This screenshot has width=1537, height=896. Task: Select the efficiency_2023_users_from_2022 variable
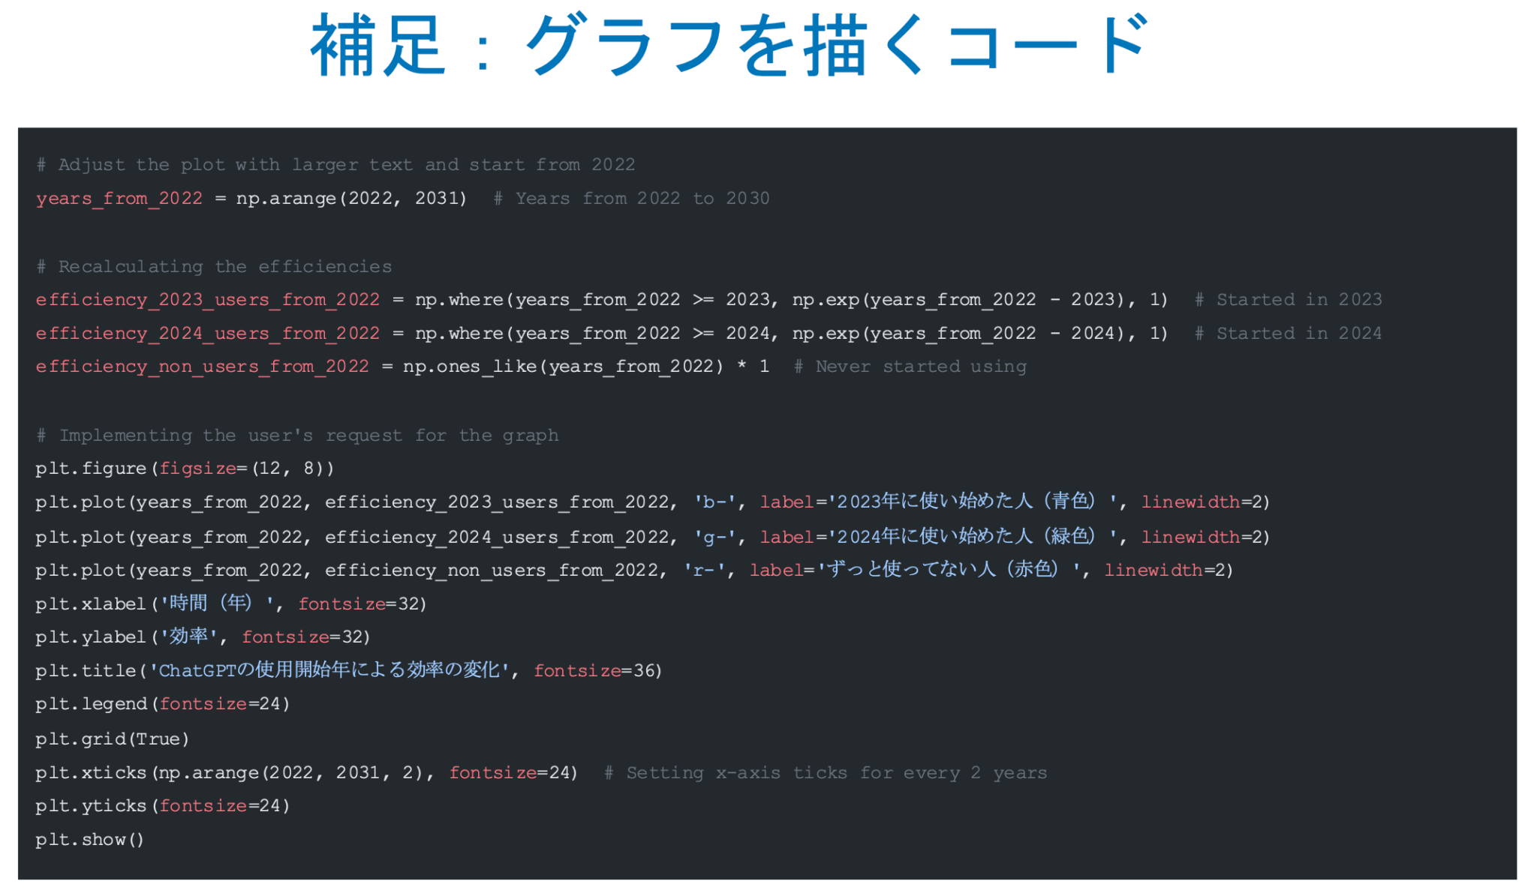(x=207, y=299)
